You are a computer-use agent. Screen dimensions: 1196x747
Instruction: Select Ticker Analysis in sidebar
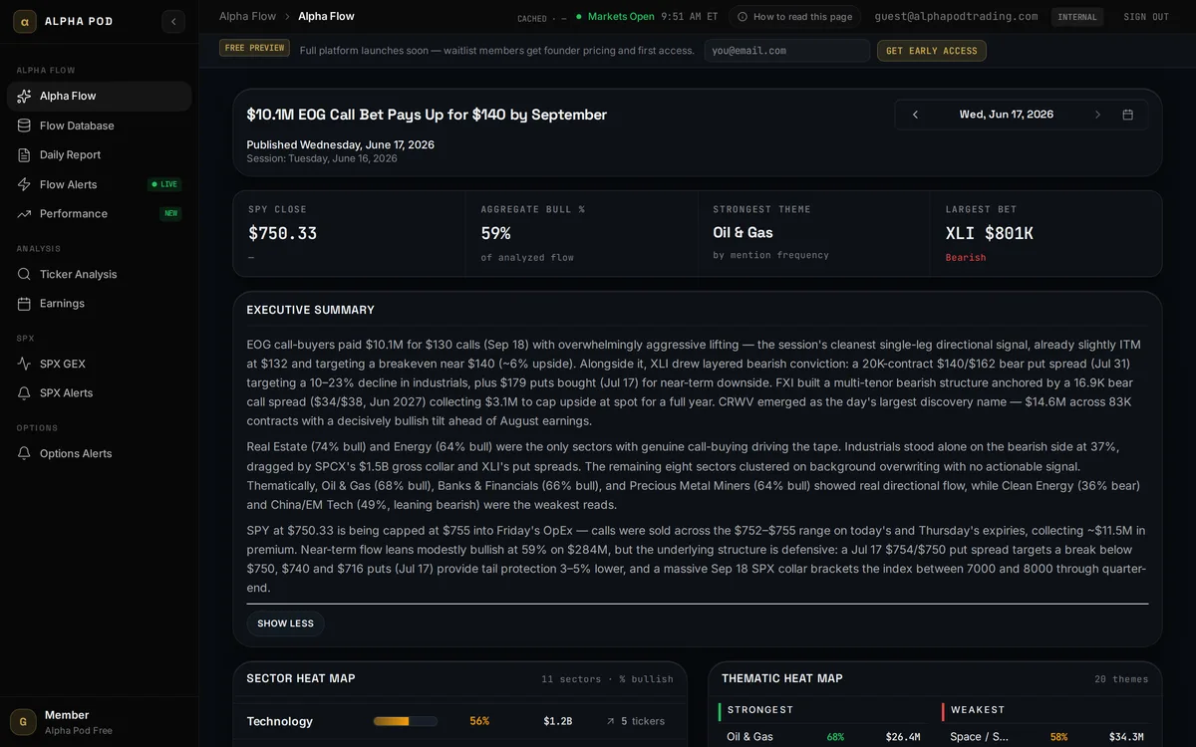[x=99, y=274]
